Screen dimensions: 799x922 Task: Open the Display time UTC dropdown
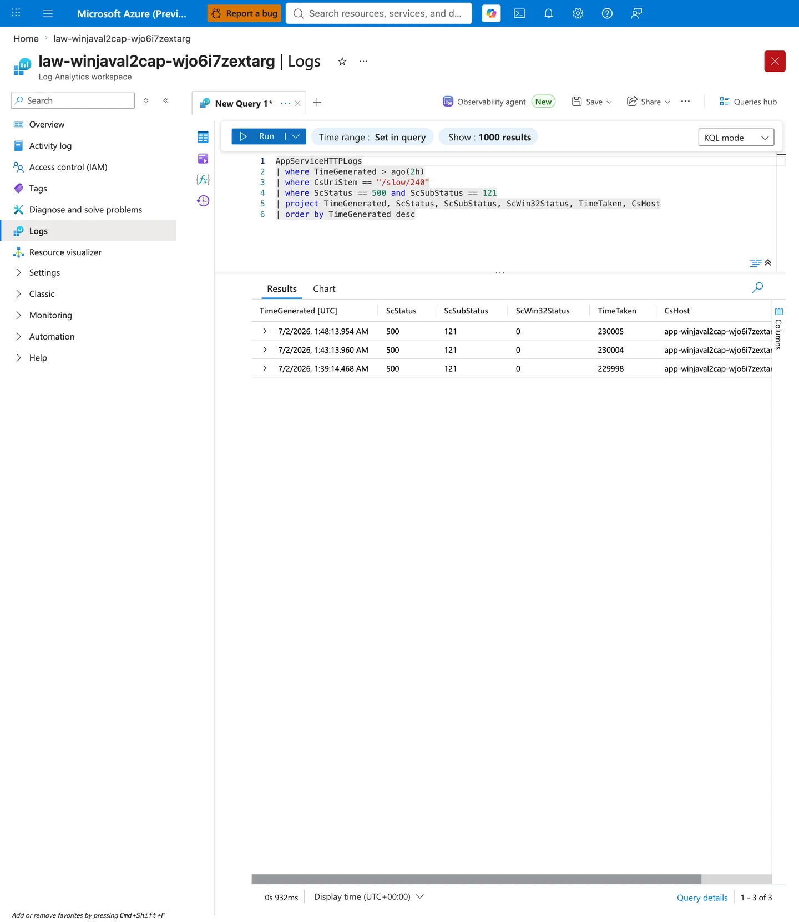click(368, 896)
